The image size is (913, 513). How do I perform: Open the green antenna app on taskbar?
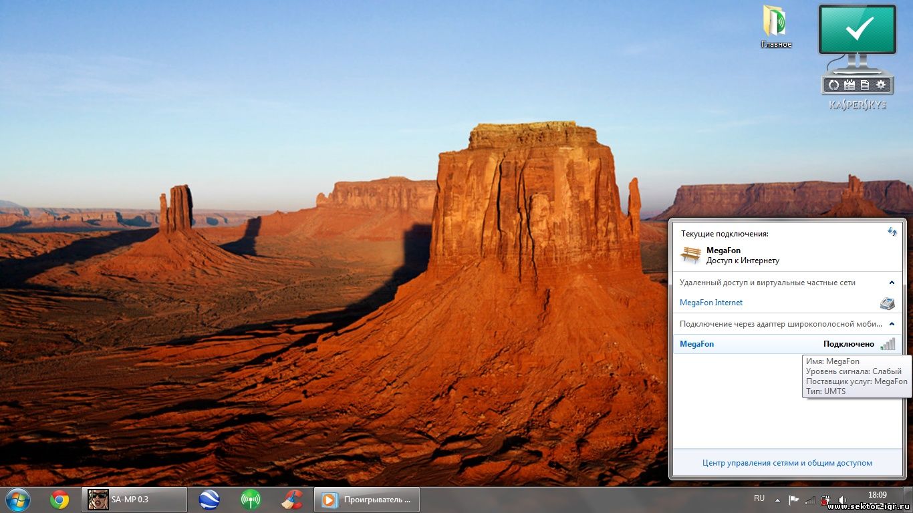[x=251, y=500]
